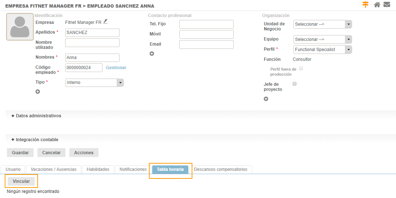Open the Descansos compensatorios tab
This screenshot has width=396, height=198.
point(221,169)
